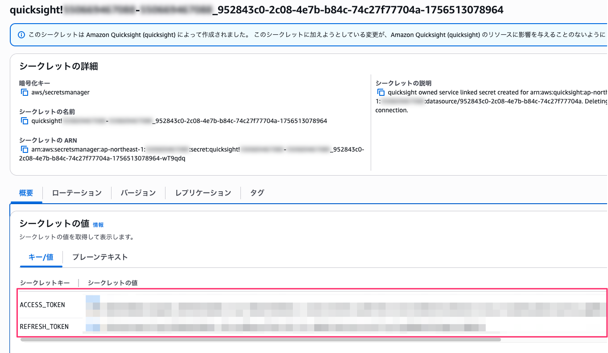Copy the secret ARN with copy icon
Viewport: 608px width, 353px height.
(24, 149)
